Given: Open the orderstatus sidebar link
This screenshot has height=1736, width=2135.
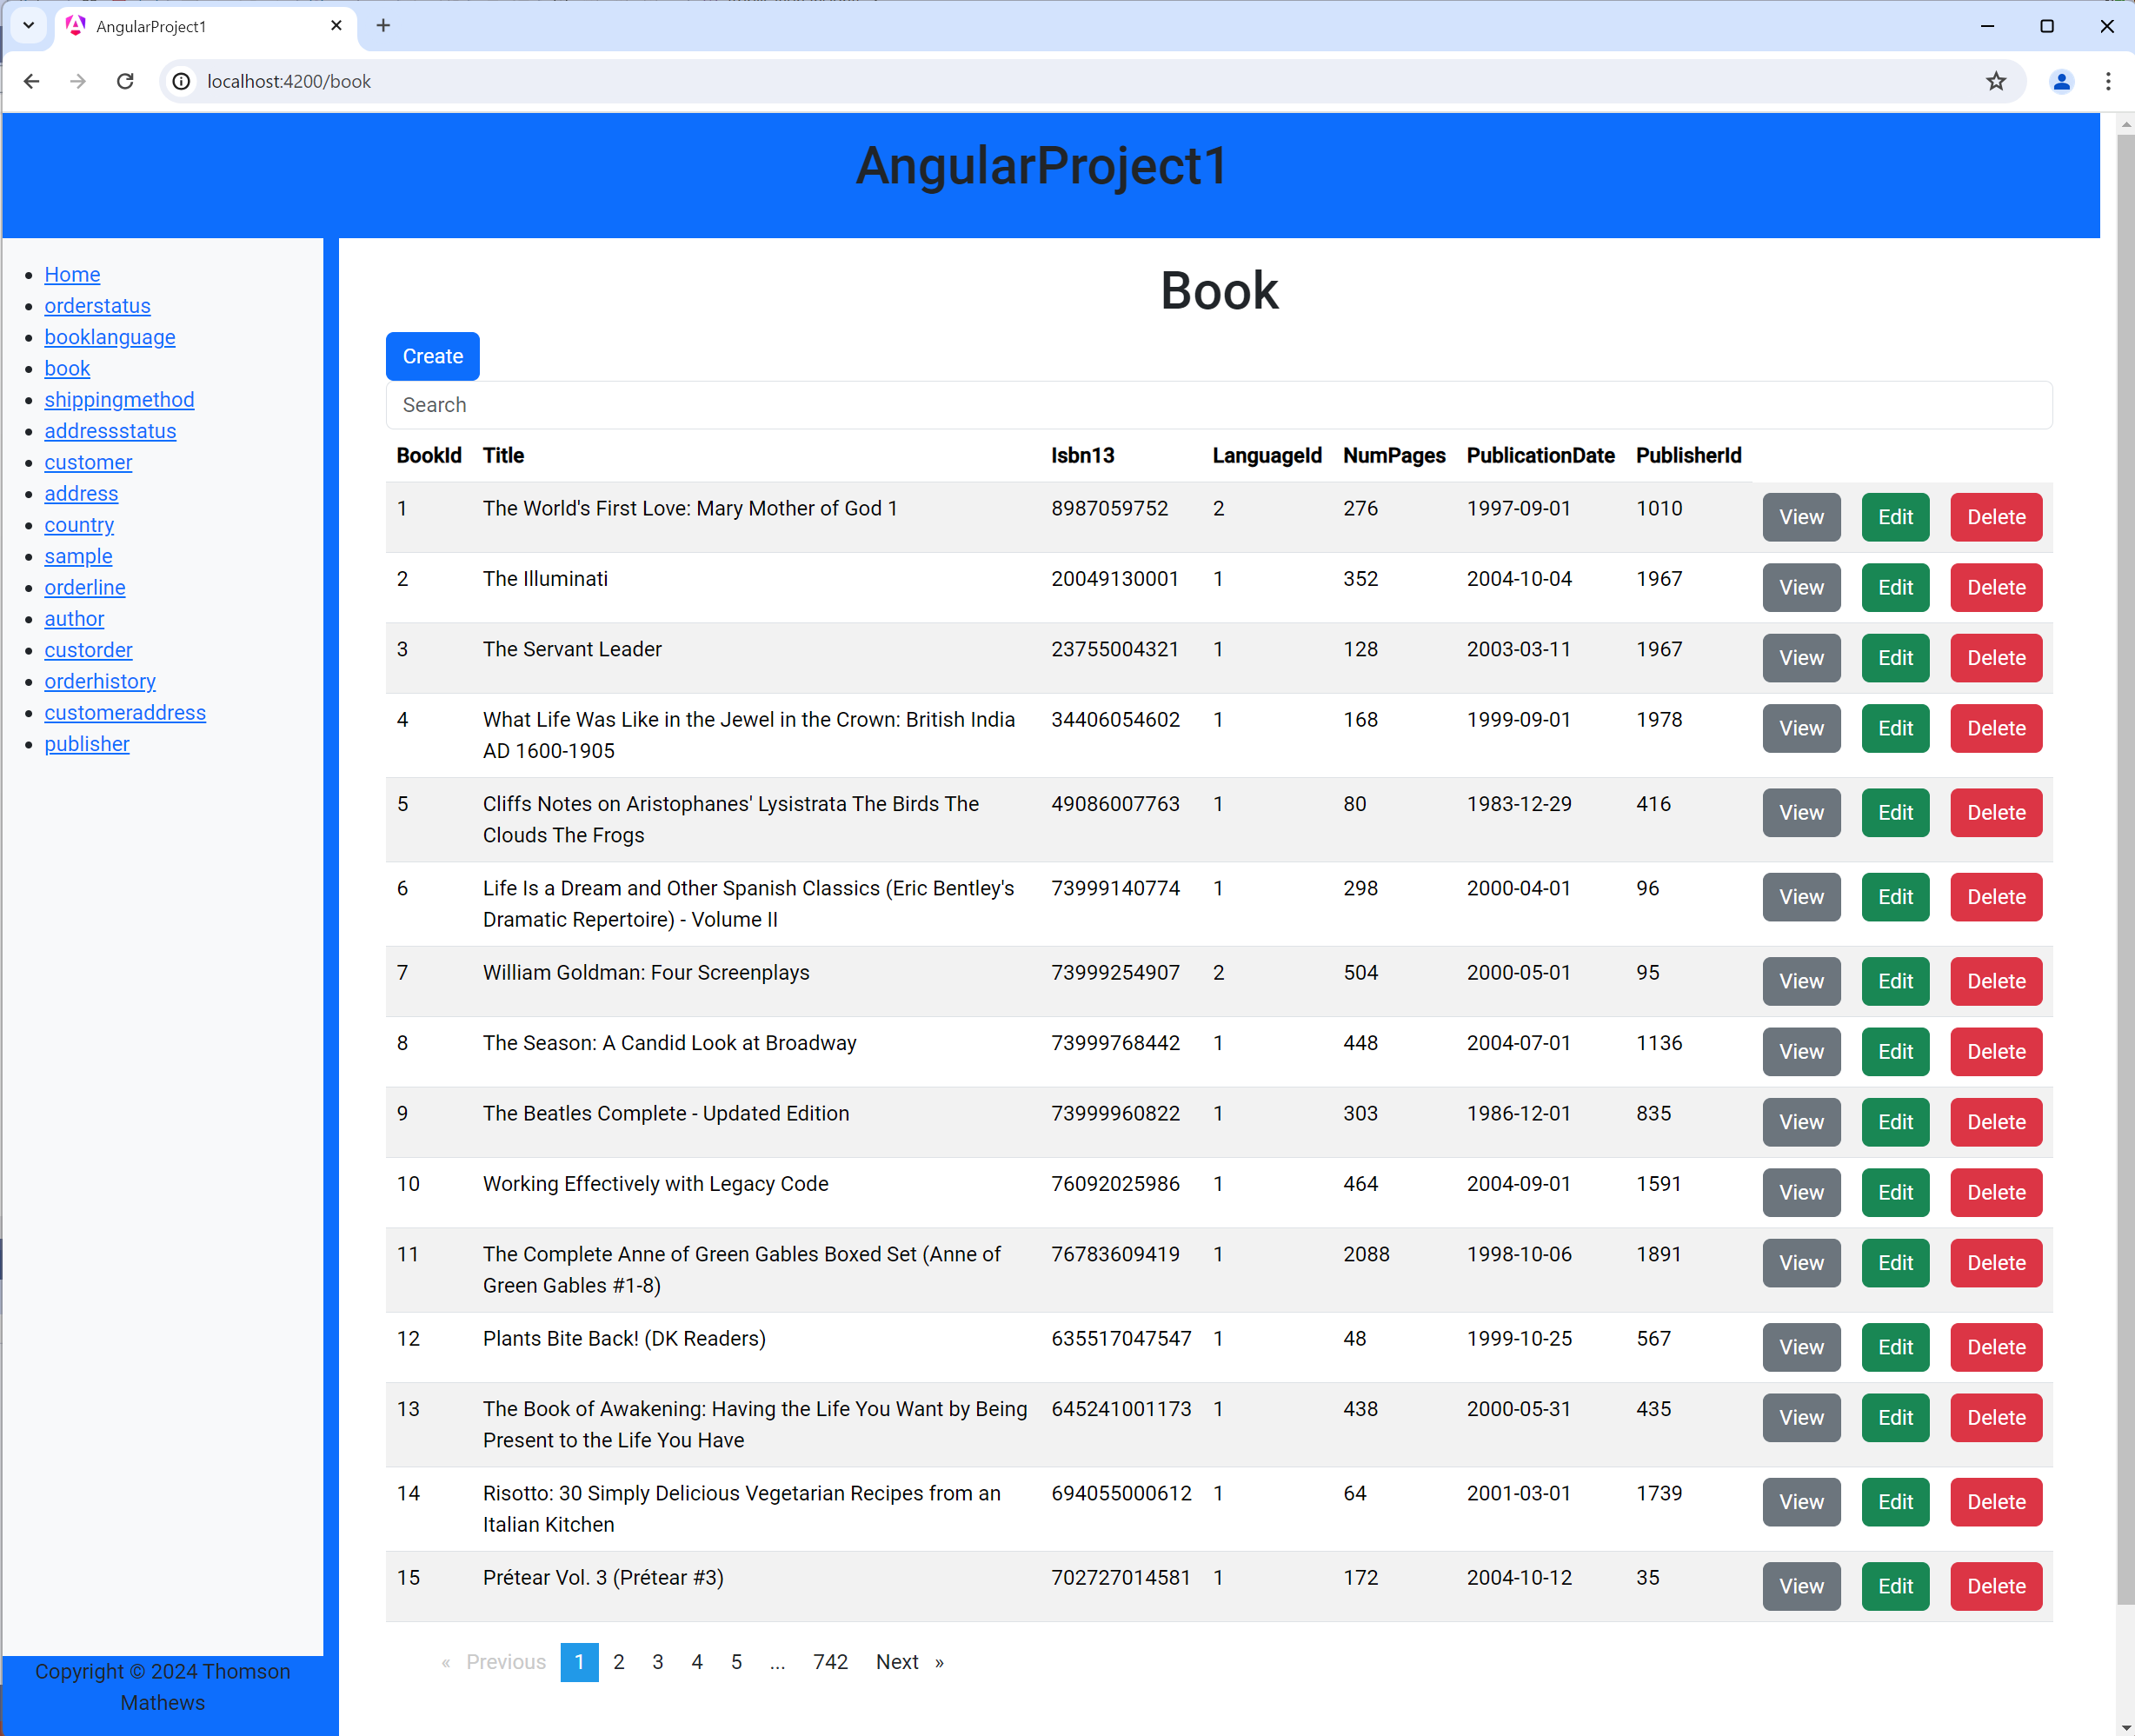Looking at the screenshot, I should (x=97, y=305).
